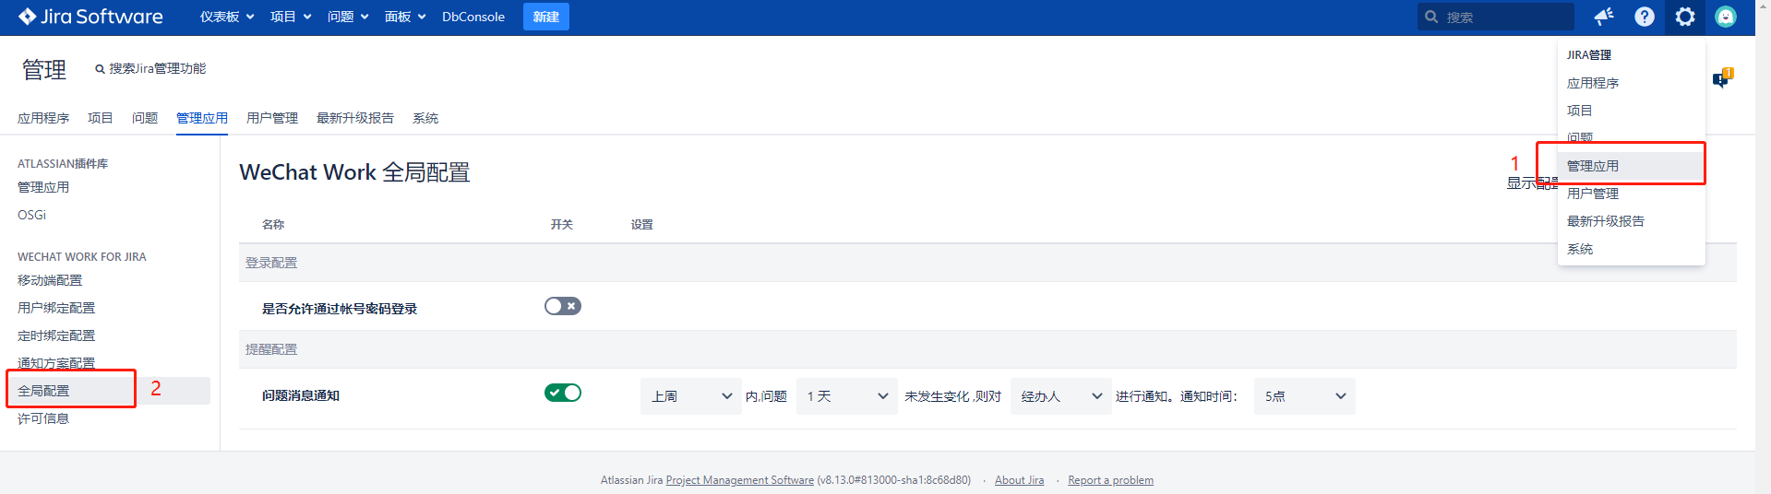Click the Jira Software logo
The width and height of the screenshot is (1771, 494).
[90, 17]
